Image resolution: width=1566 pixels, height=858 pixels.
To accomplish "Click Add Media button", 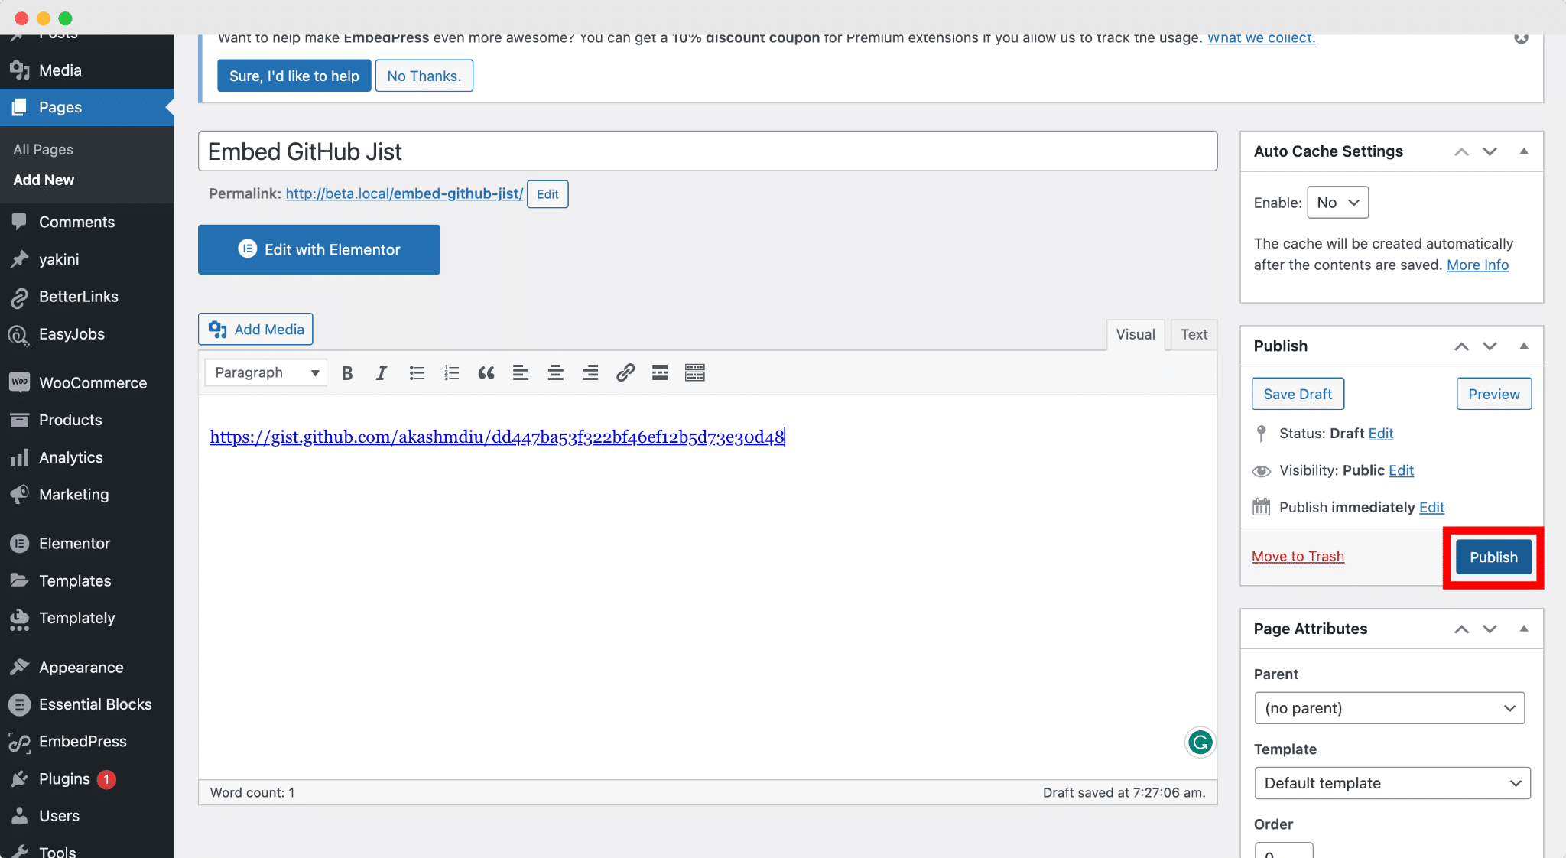I will 255,329.
